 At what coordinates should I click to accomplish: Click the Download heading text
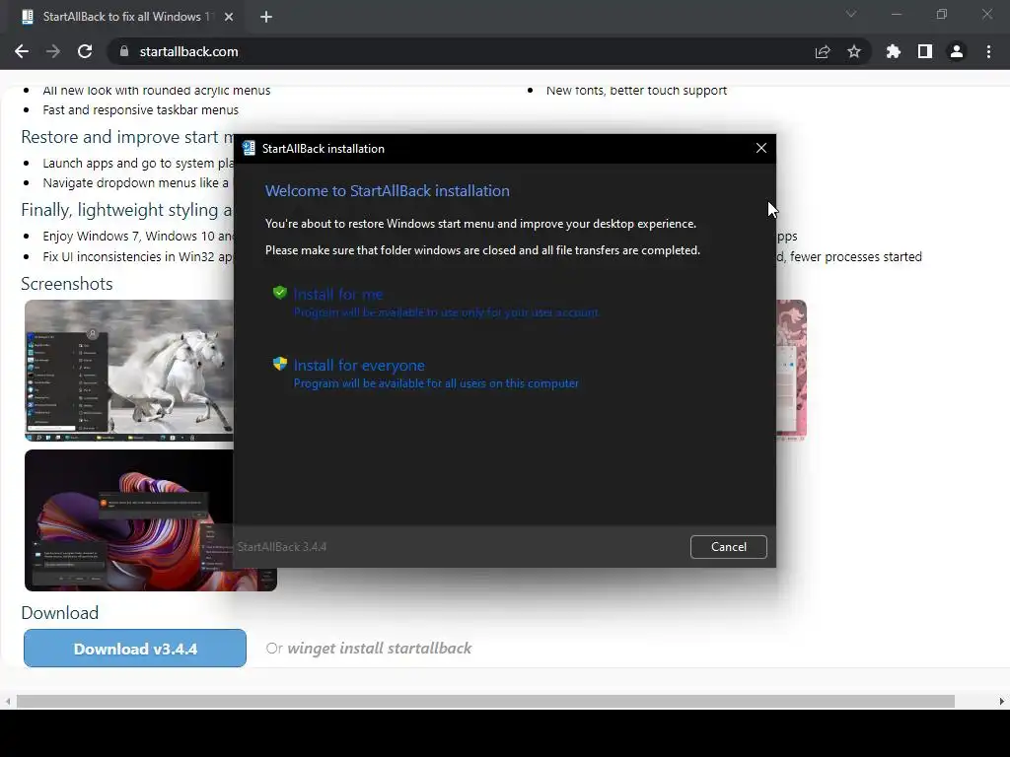[x=60, y=613]
